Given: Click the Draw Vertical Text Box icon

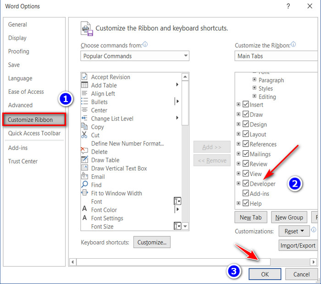Looking at the screenshot, I should 84,168.
